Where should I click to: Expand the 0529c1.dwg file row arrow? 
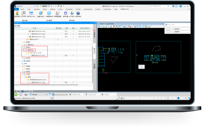point(28,37)
